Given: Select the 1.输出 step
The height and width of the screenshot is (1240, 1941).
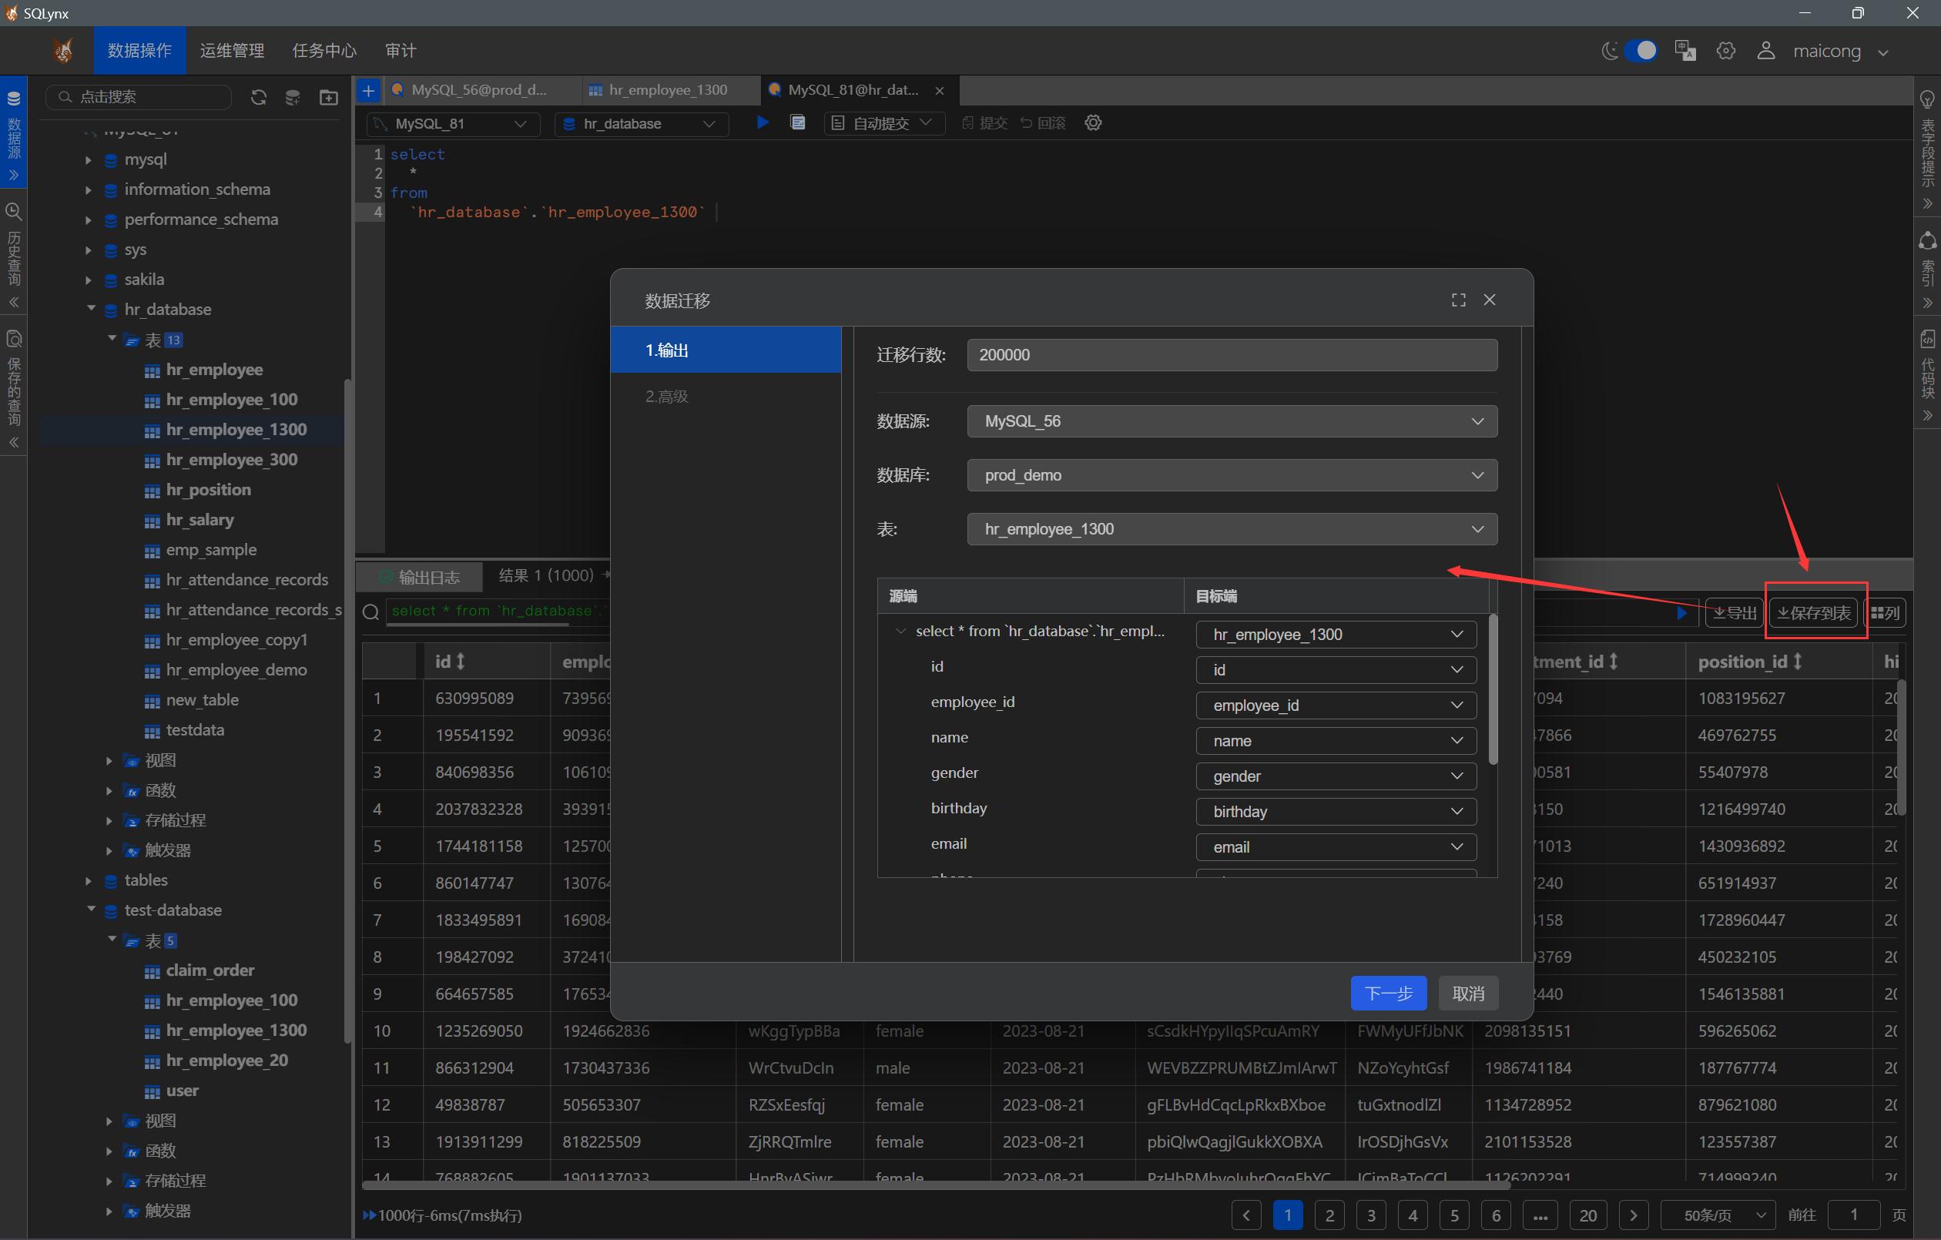Looking at the screenshot, I should 726,350.
